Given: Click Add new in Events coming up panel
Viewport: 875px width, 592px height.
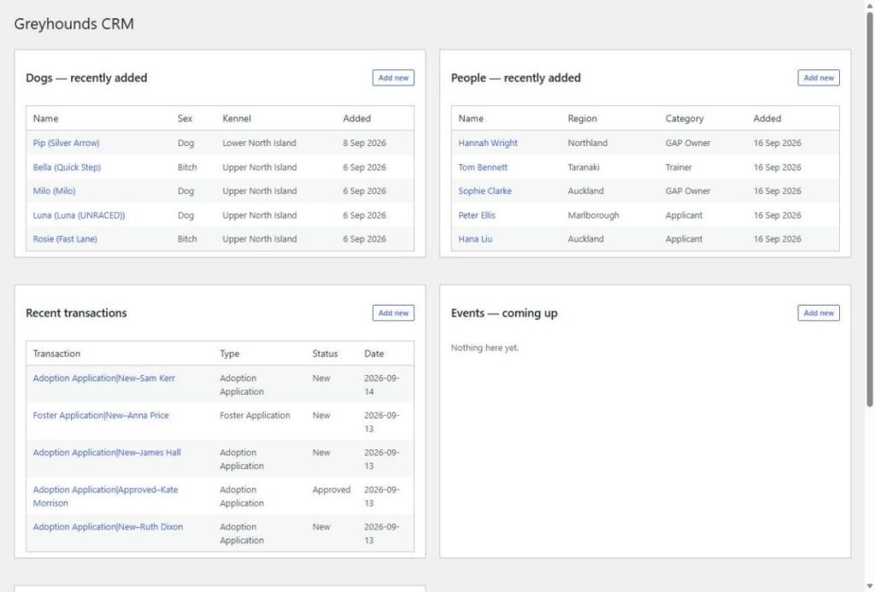Looking at the screenshot, I should tap(818, 313).
